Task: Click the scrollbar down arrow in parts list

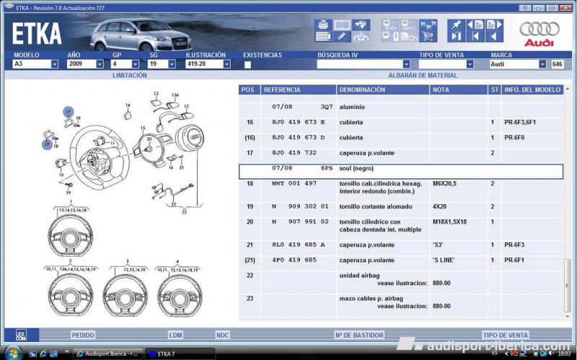Action: tap(567, 317)
